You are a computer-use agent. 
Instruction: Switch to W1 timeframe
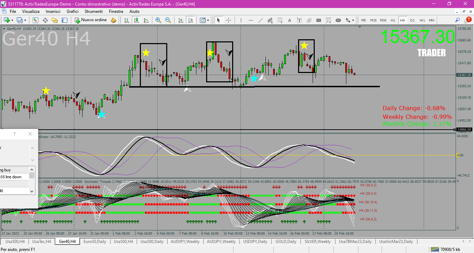[x=422, y=20]
